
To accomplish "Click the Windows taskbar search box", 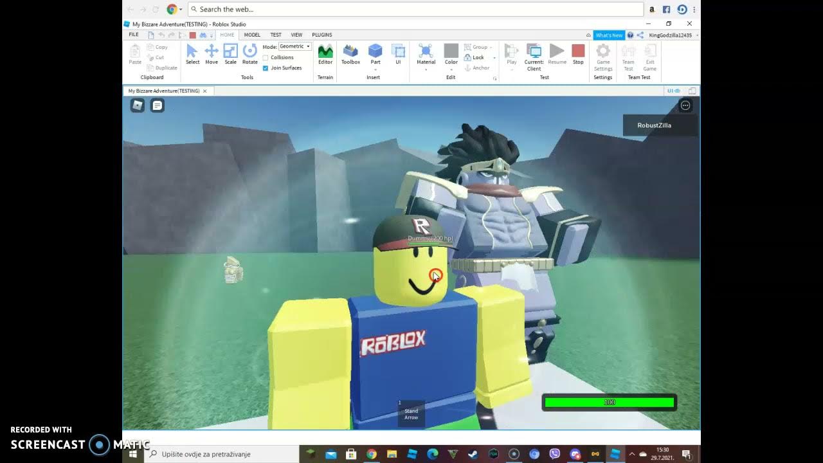I will tap(222, 454).
